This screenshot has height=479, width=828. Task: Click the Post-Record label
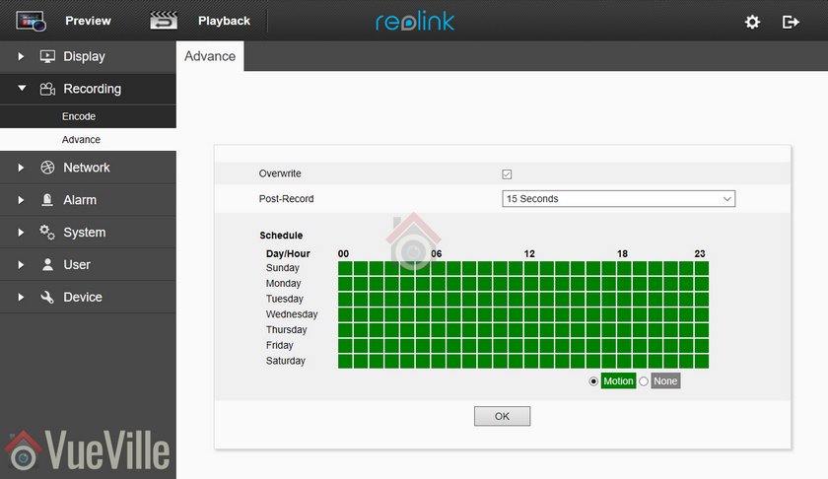pos(286,198)
